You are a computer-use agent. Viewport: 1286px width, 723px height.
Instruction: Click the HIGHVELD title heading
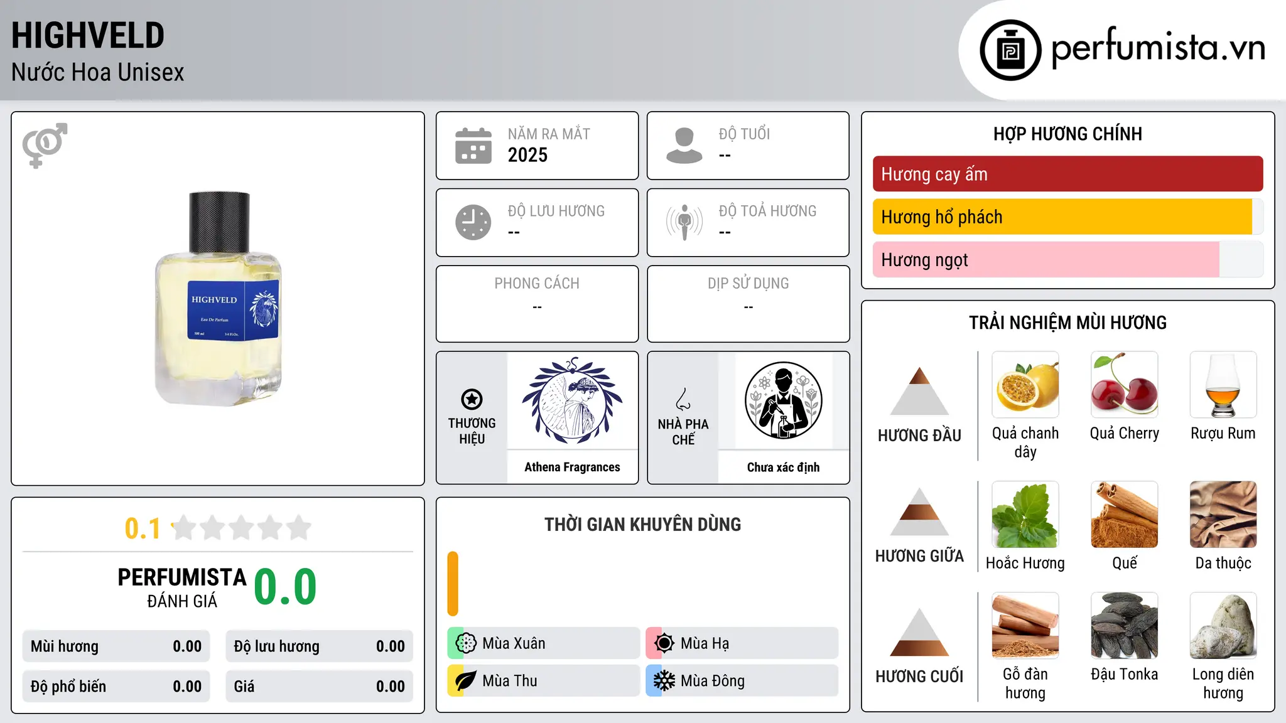(88, 35)
